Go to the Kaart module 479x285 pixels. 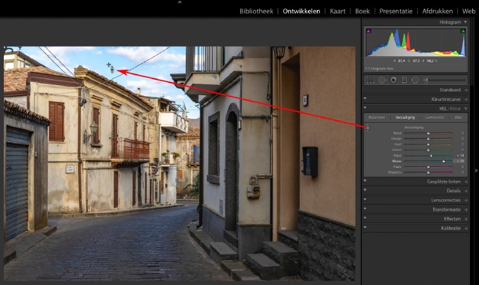coord(337,12)
